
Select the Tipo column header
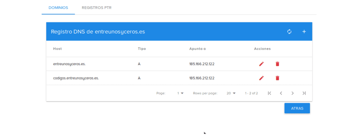coord(142,49)
